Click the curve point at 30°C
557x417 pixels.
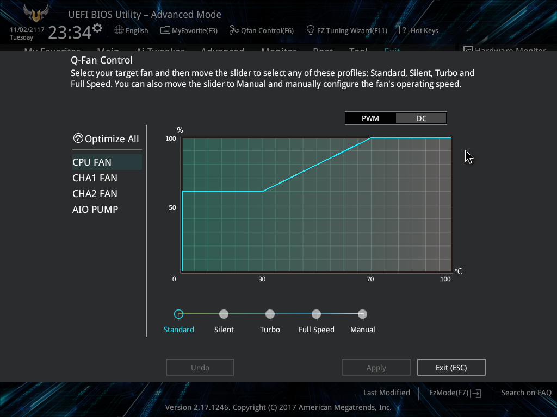263,191
